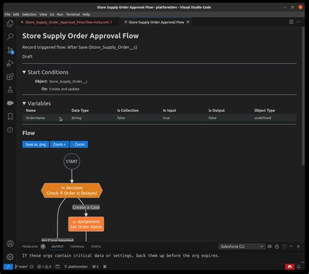
Task: Click the editor vertical scrollbar
Action: click(x=303, y=96)
